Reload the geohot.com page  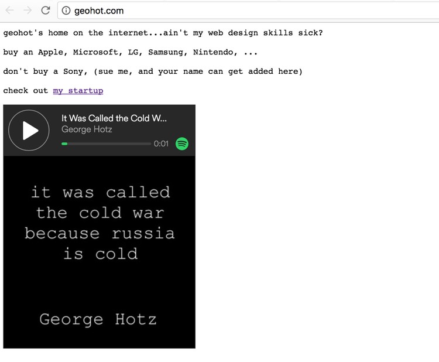tap(45, 11)
